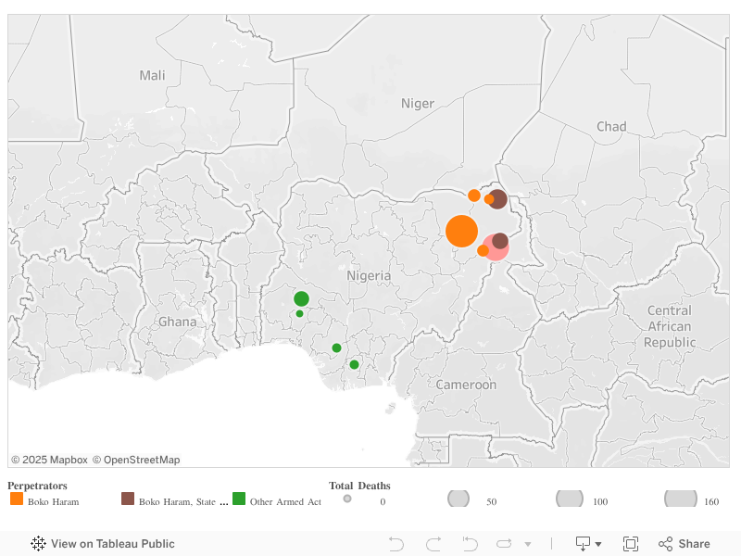
Task: Select the brown Boko Haram, State legend item
Action: 128,499
